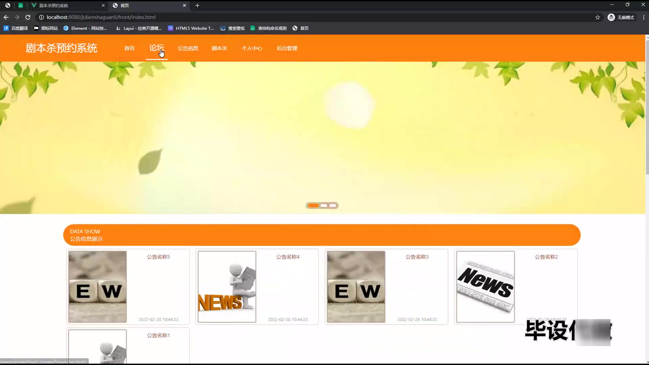Select the third carousel indicator dot
The image size is (649, 365).
point(333,205)
